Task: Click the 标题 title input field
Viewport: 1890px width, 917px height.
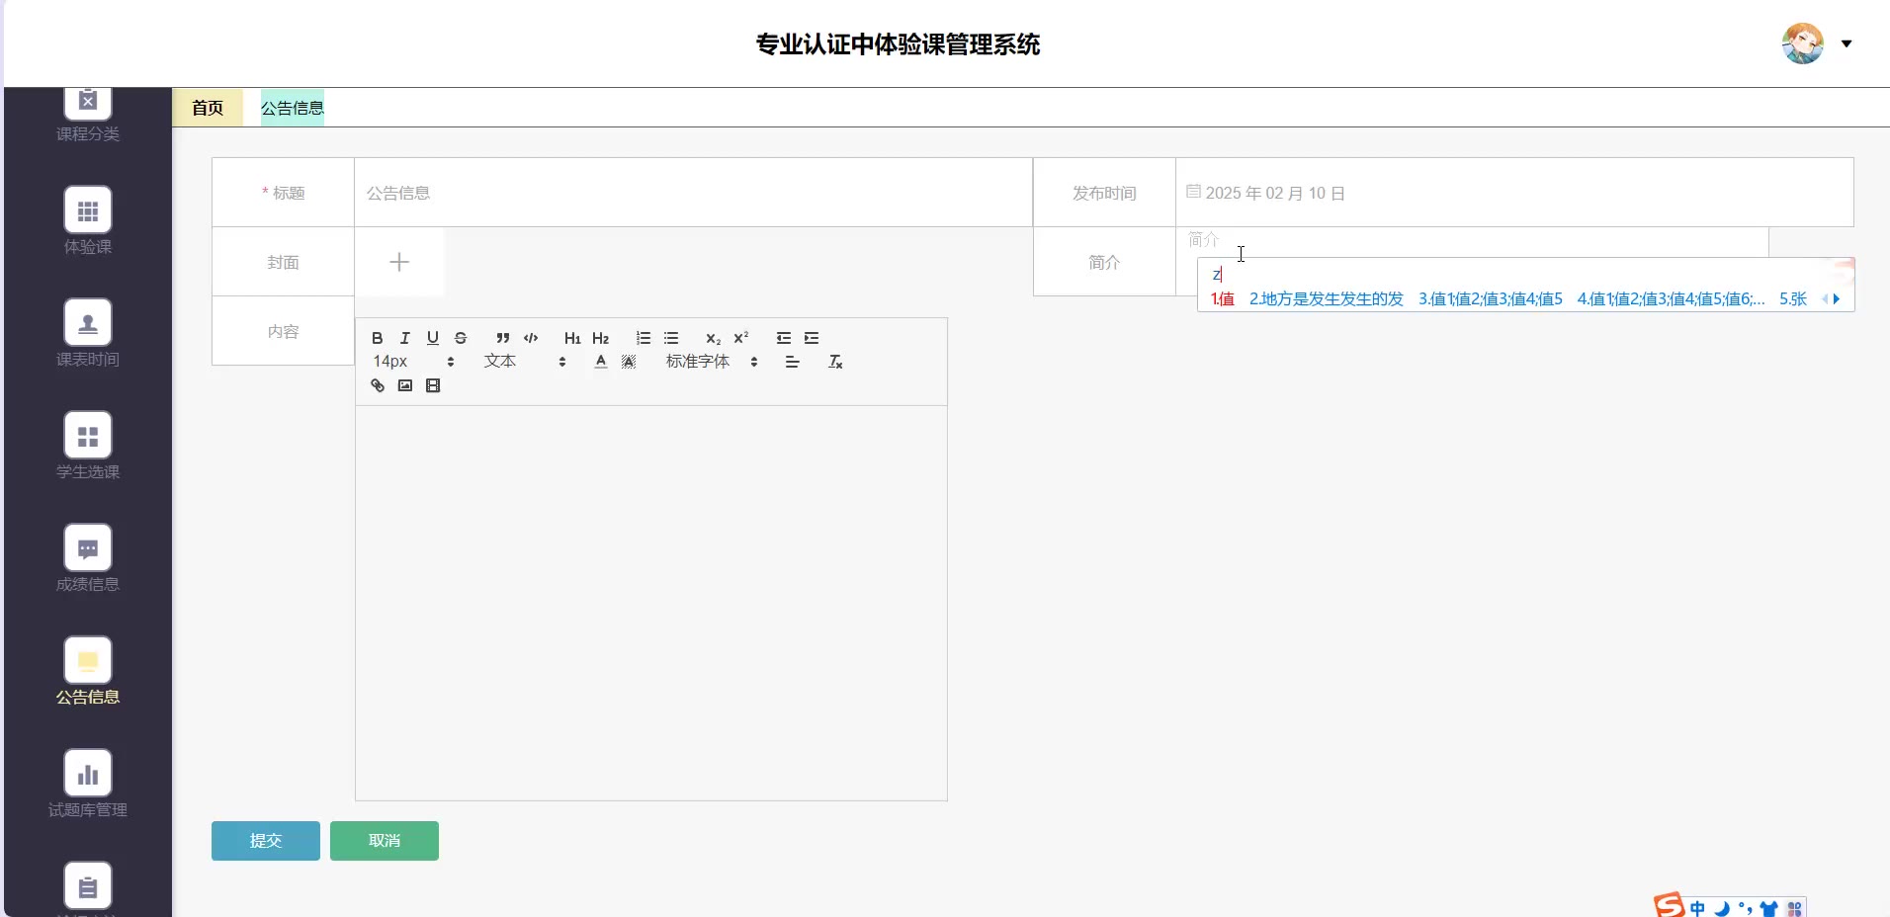Action: pyautogui.click(x=692, y=193)
